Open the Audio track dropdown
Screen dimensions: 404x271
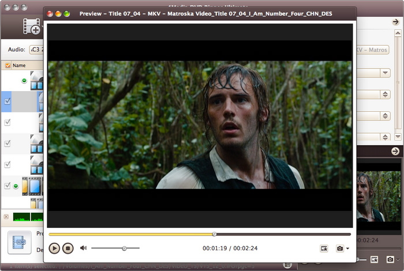(x=38, y=50)
